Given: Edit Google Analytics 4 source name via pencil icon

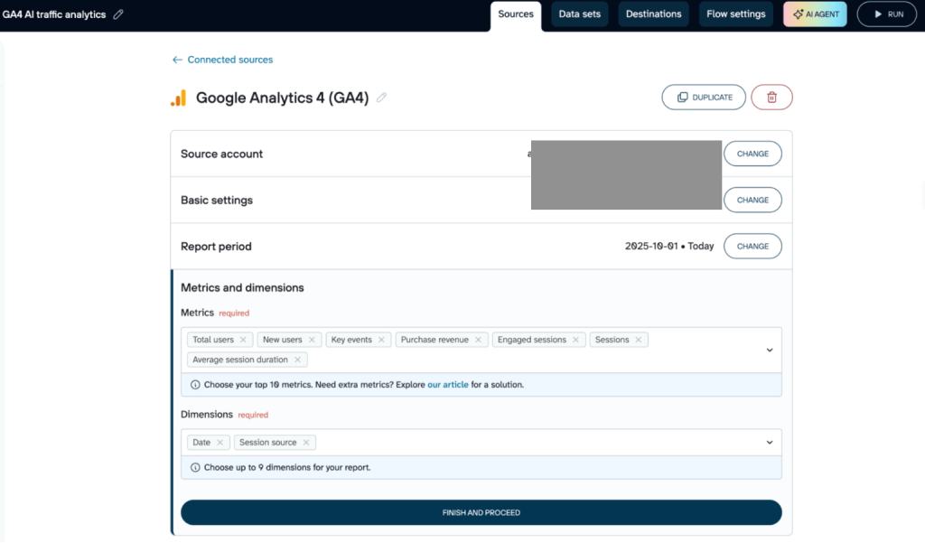Looking at the screenshot, I should [x=381, y=98].
